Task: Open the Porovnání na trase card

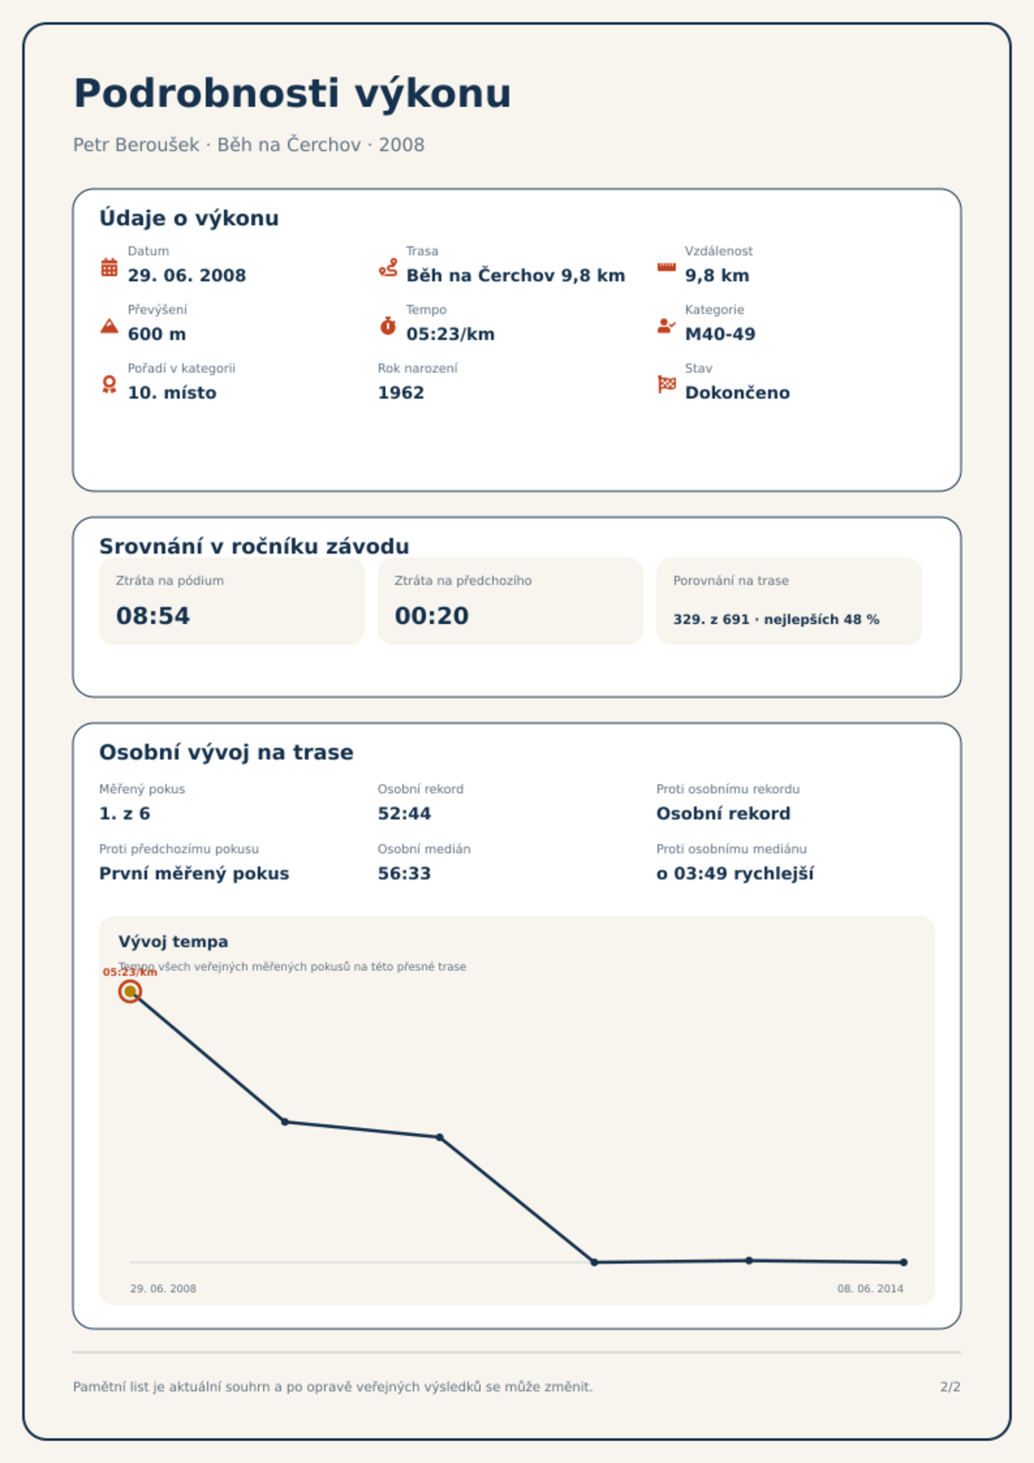Action: pyautogui.click(x=789, y=601)
